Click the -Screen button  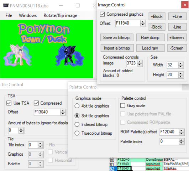177,48
